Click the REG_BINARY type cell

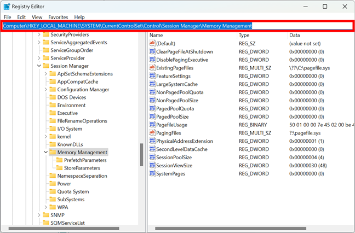[253, 125]
